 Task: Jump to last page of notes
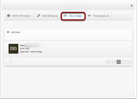[x=129, y=62]
